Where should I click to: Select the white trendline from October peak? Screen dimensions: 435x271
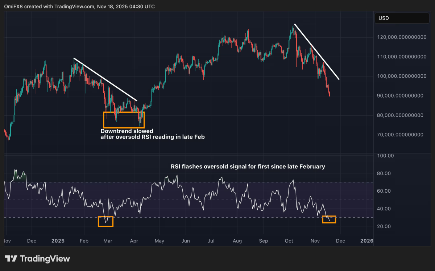click(317, 52)
